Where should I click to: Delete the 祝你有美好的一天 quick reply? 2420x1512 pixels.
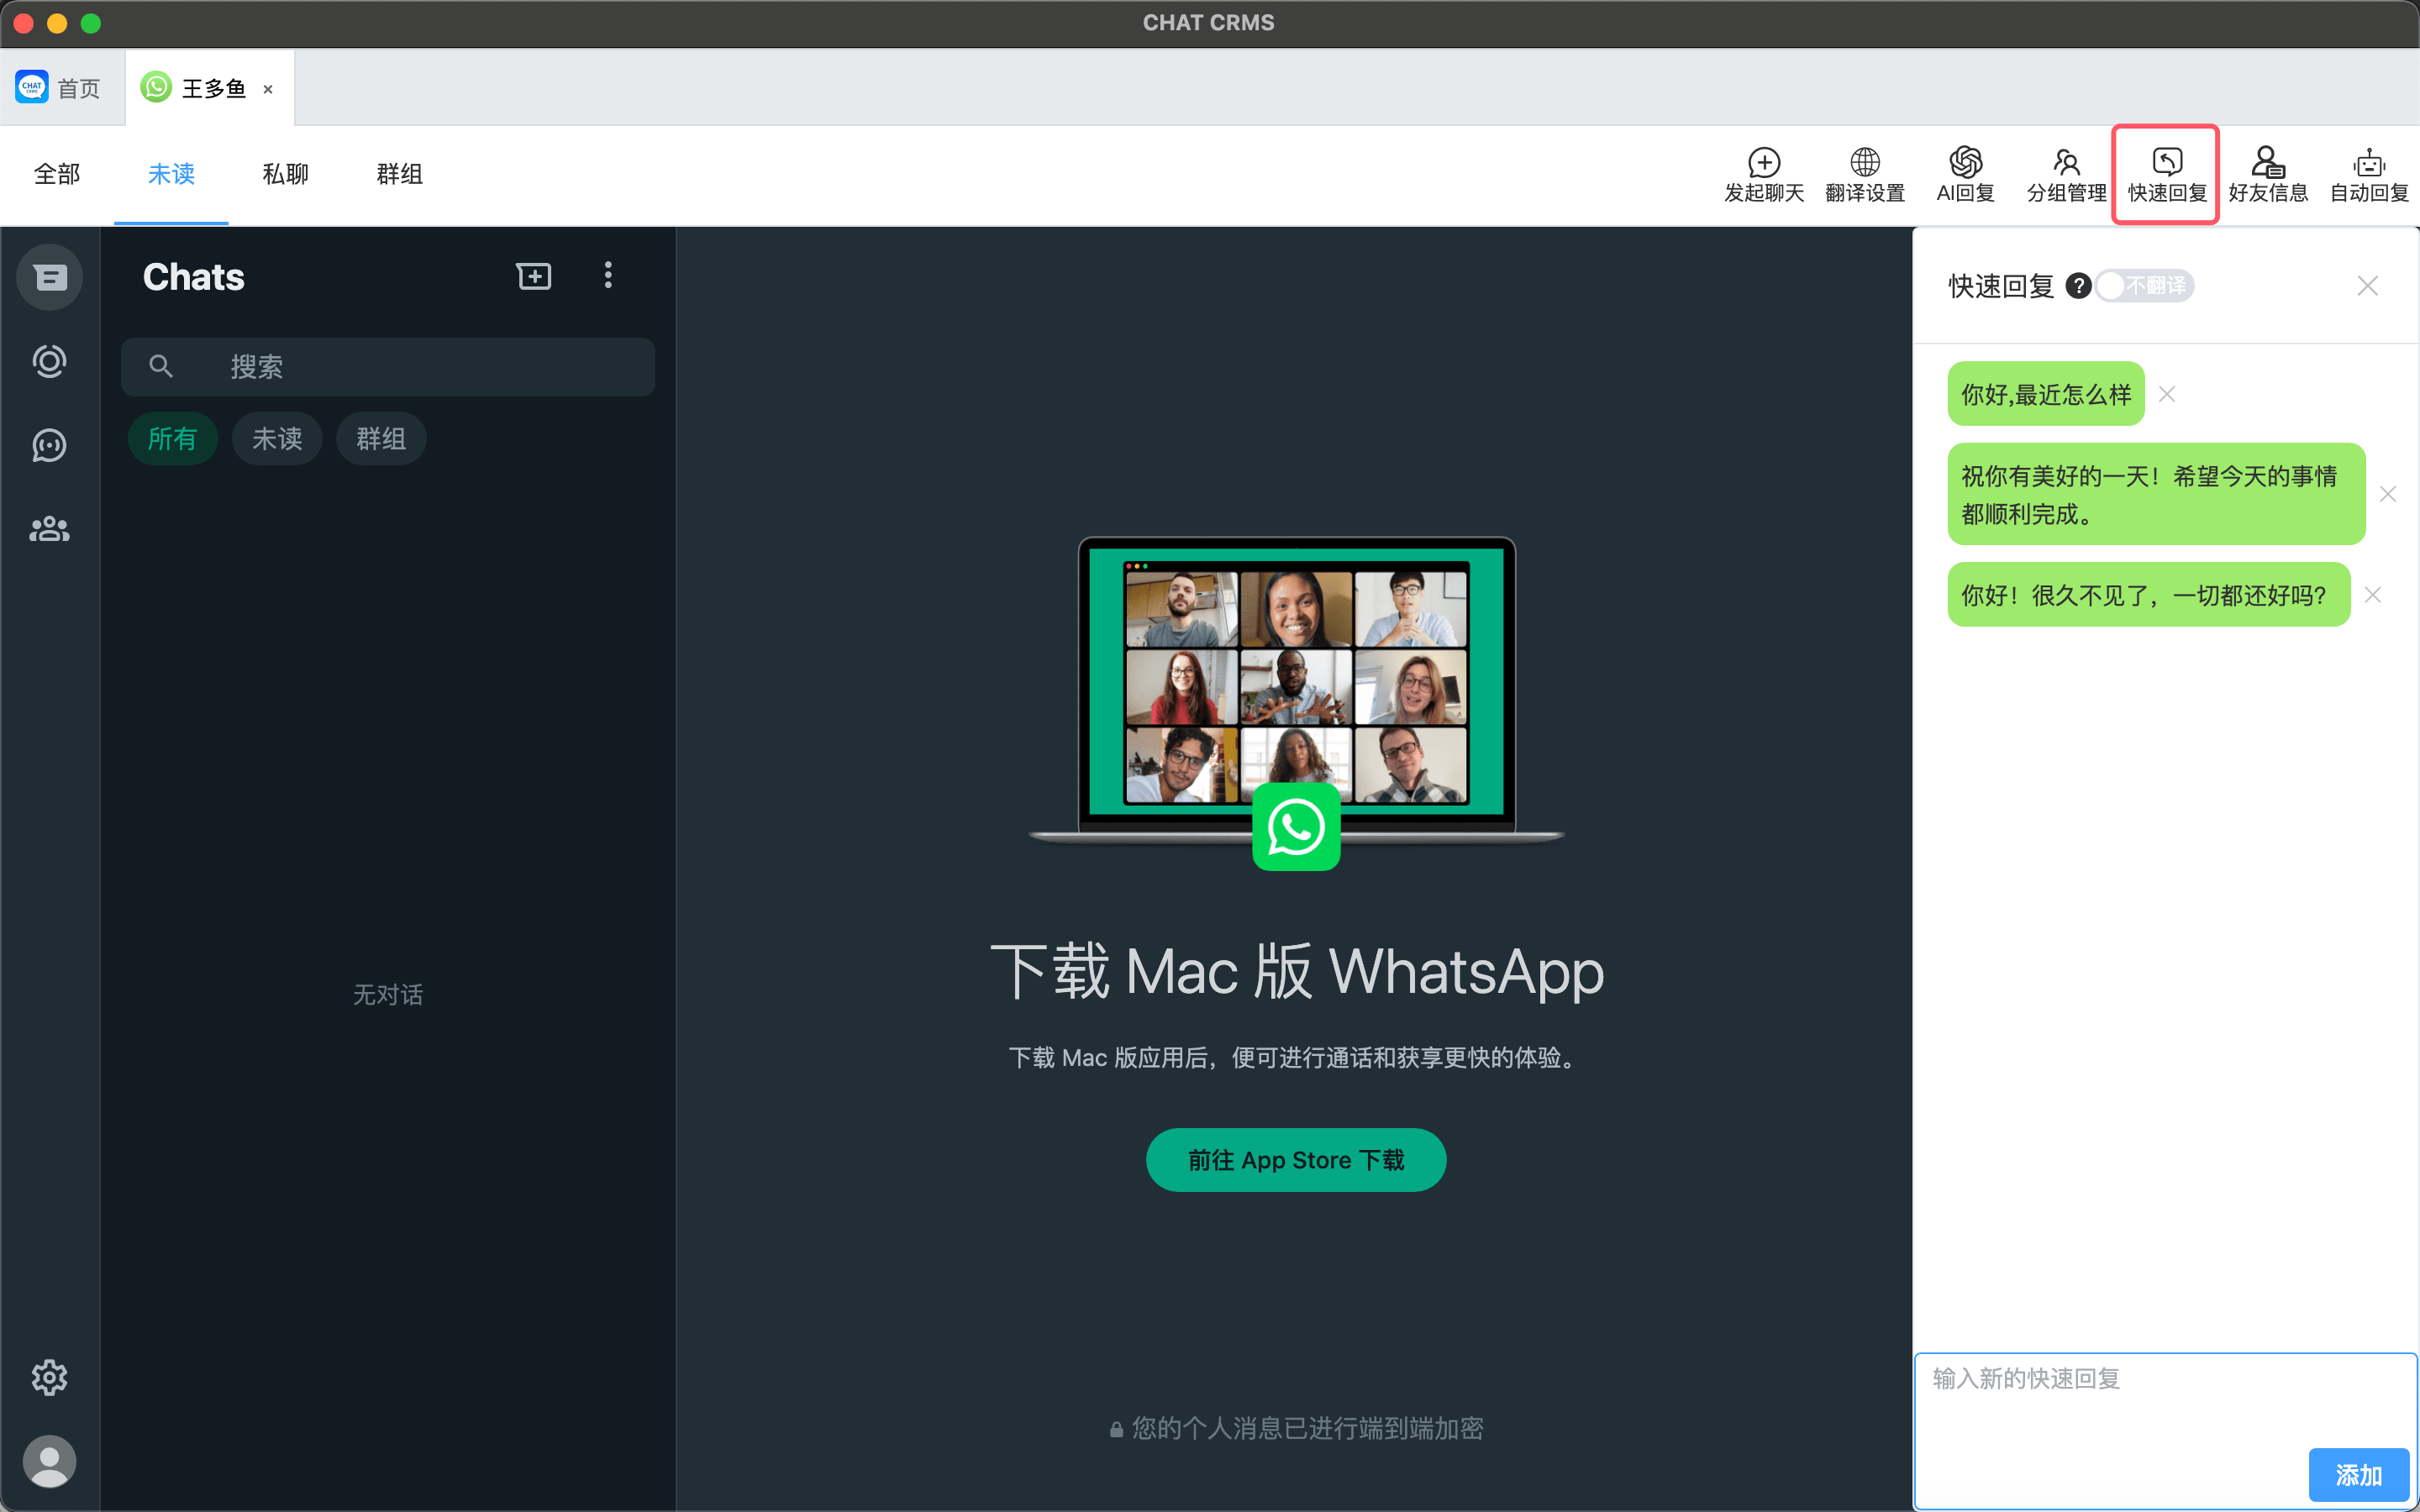(2388, 494)
